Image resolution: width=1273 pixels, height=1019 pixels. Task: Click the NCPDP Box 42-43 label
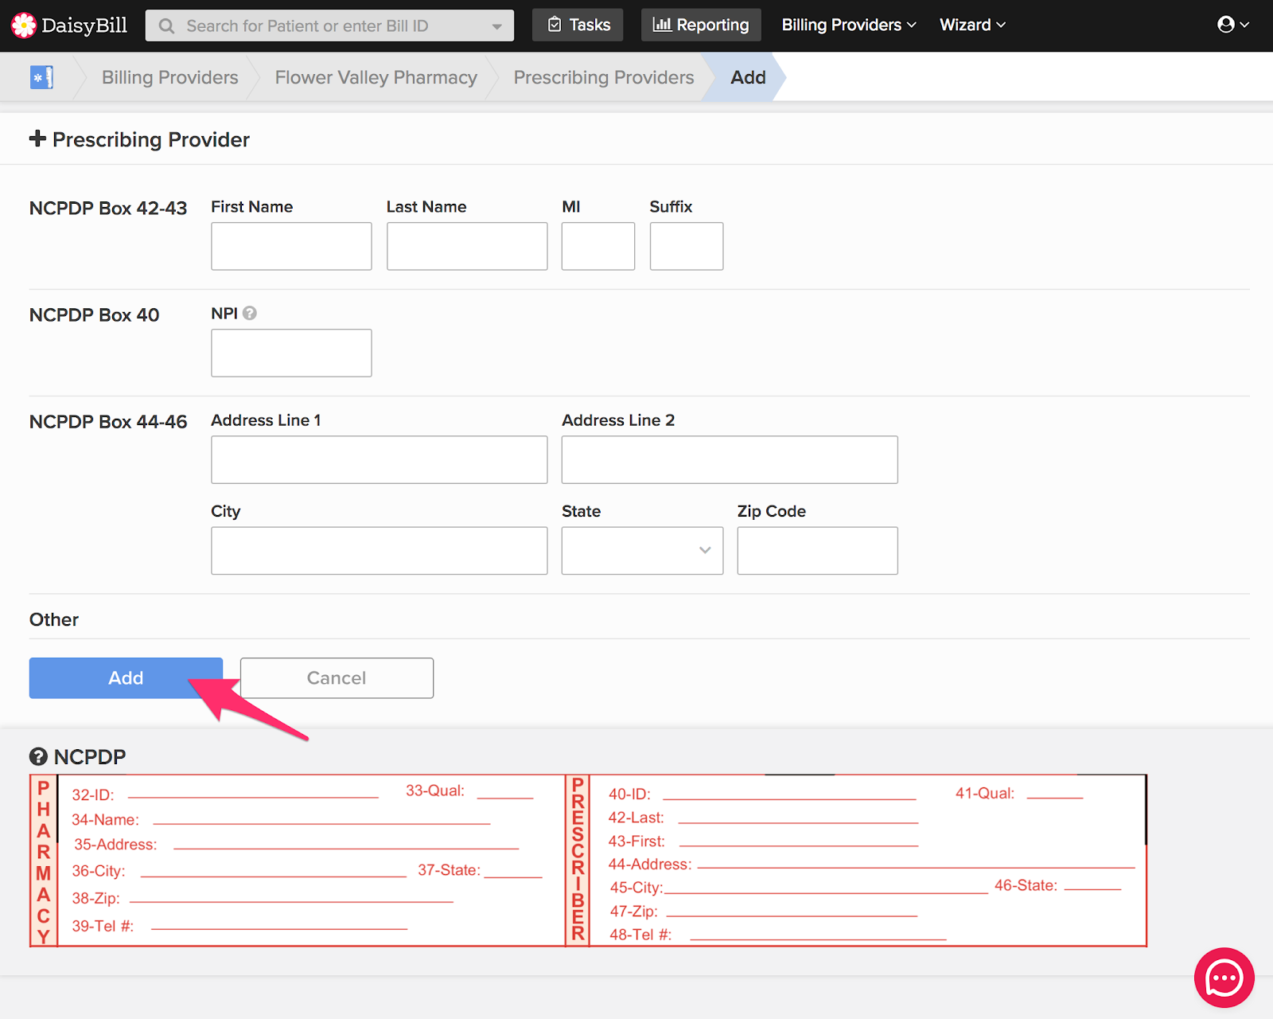point(108,208)
